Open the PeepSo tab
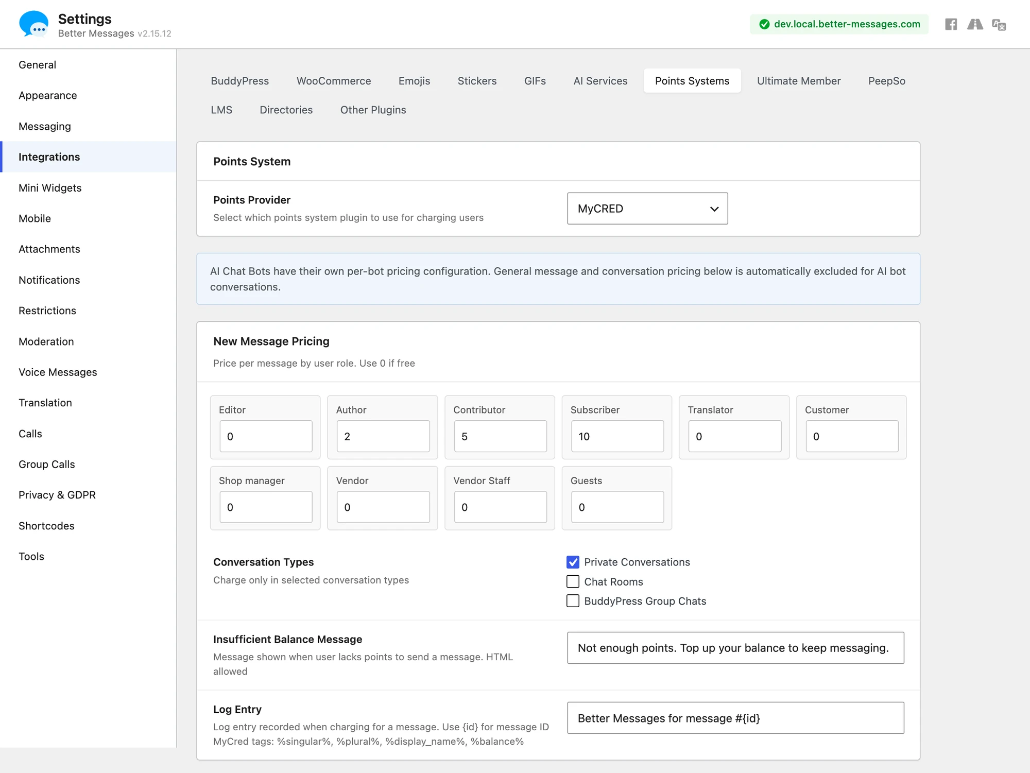Viewport: 1030px width, 773px height. click(886, 81)
